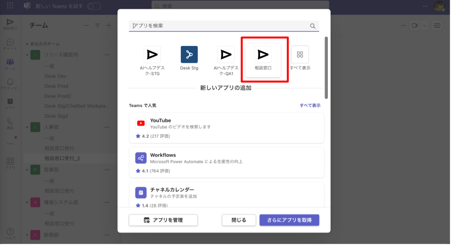The height and width of the screenshot is (245, 451).
Task: Open 相談窓口 in the left rail
Action: [x=10, y=24]
